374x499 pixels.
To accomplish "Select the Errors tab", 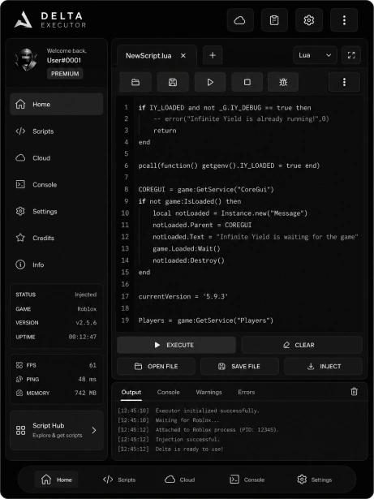I will tap(247, 393).
